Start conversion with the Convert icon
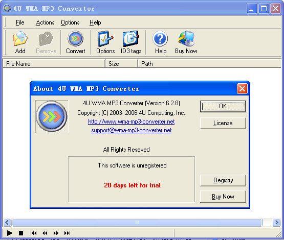 (x=76, y=42)
